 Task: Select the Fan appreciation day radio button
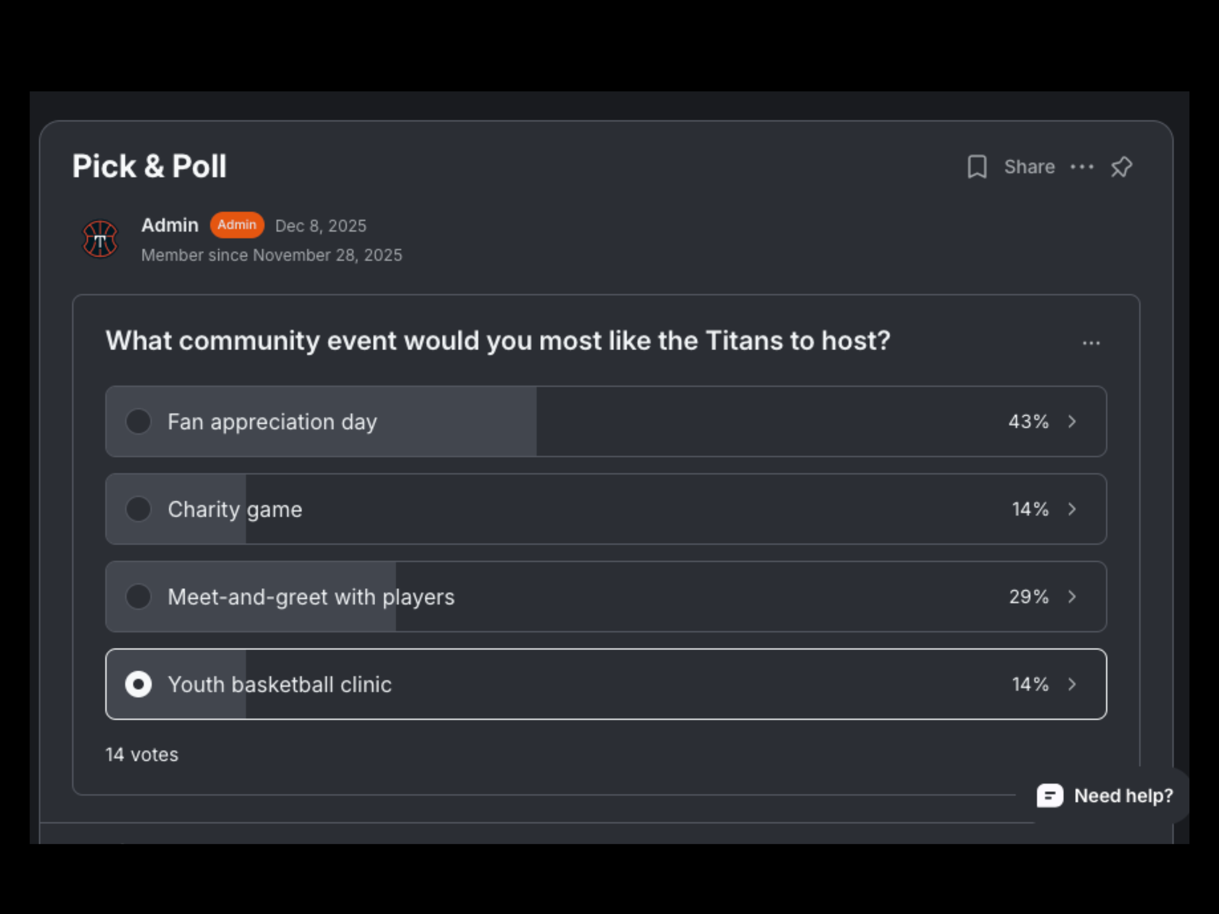138,422
